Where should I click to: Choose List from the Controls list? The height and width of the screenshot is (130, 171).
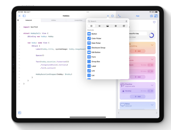tap(108, 75)
